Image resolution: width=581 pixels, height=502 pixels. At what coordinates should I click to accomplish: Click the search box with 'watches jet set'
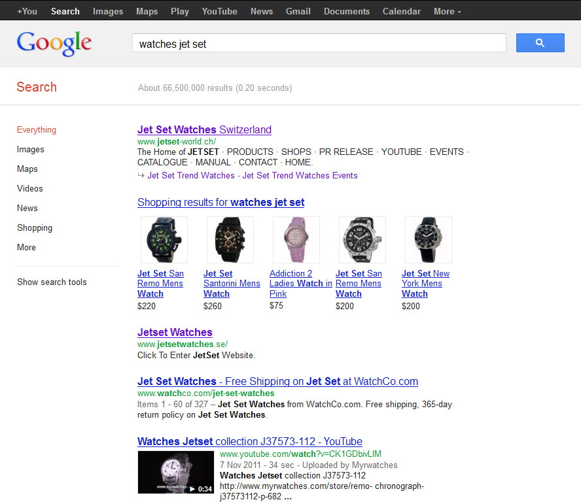point(319,43)
